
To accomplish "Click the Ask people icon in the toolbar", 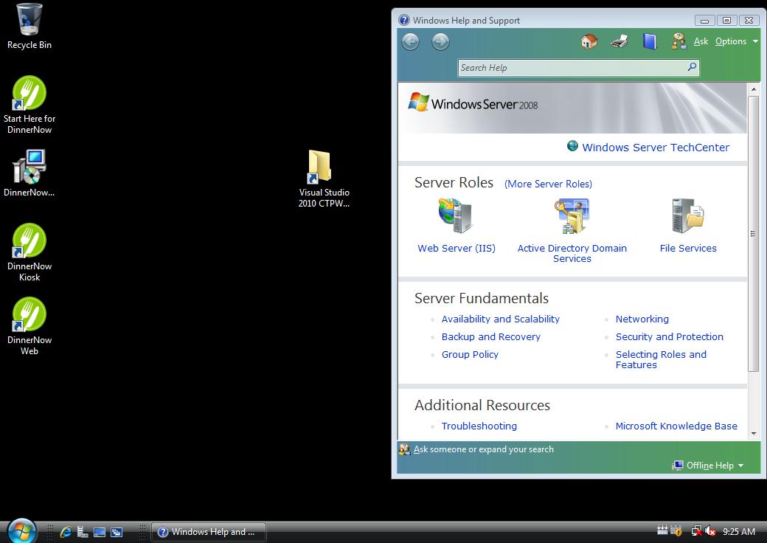I will click(679, 41).
